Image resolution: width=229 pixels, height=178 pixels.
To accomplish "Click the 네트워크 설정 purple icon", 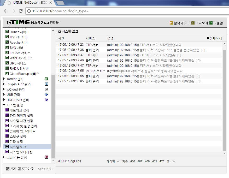I will point(7,110).
